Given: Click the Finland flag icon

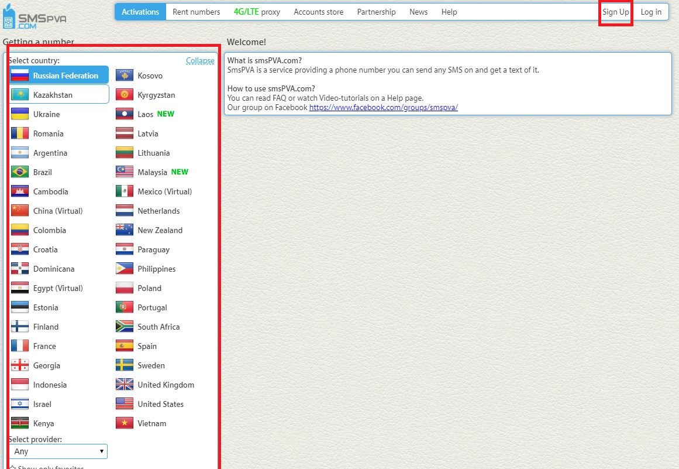Looking at the screenshot, I should click(20, 327).
